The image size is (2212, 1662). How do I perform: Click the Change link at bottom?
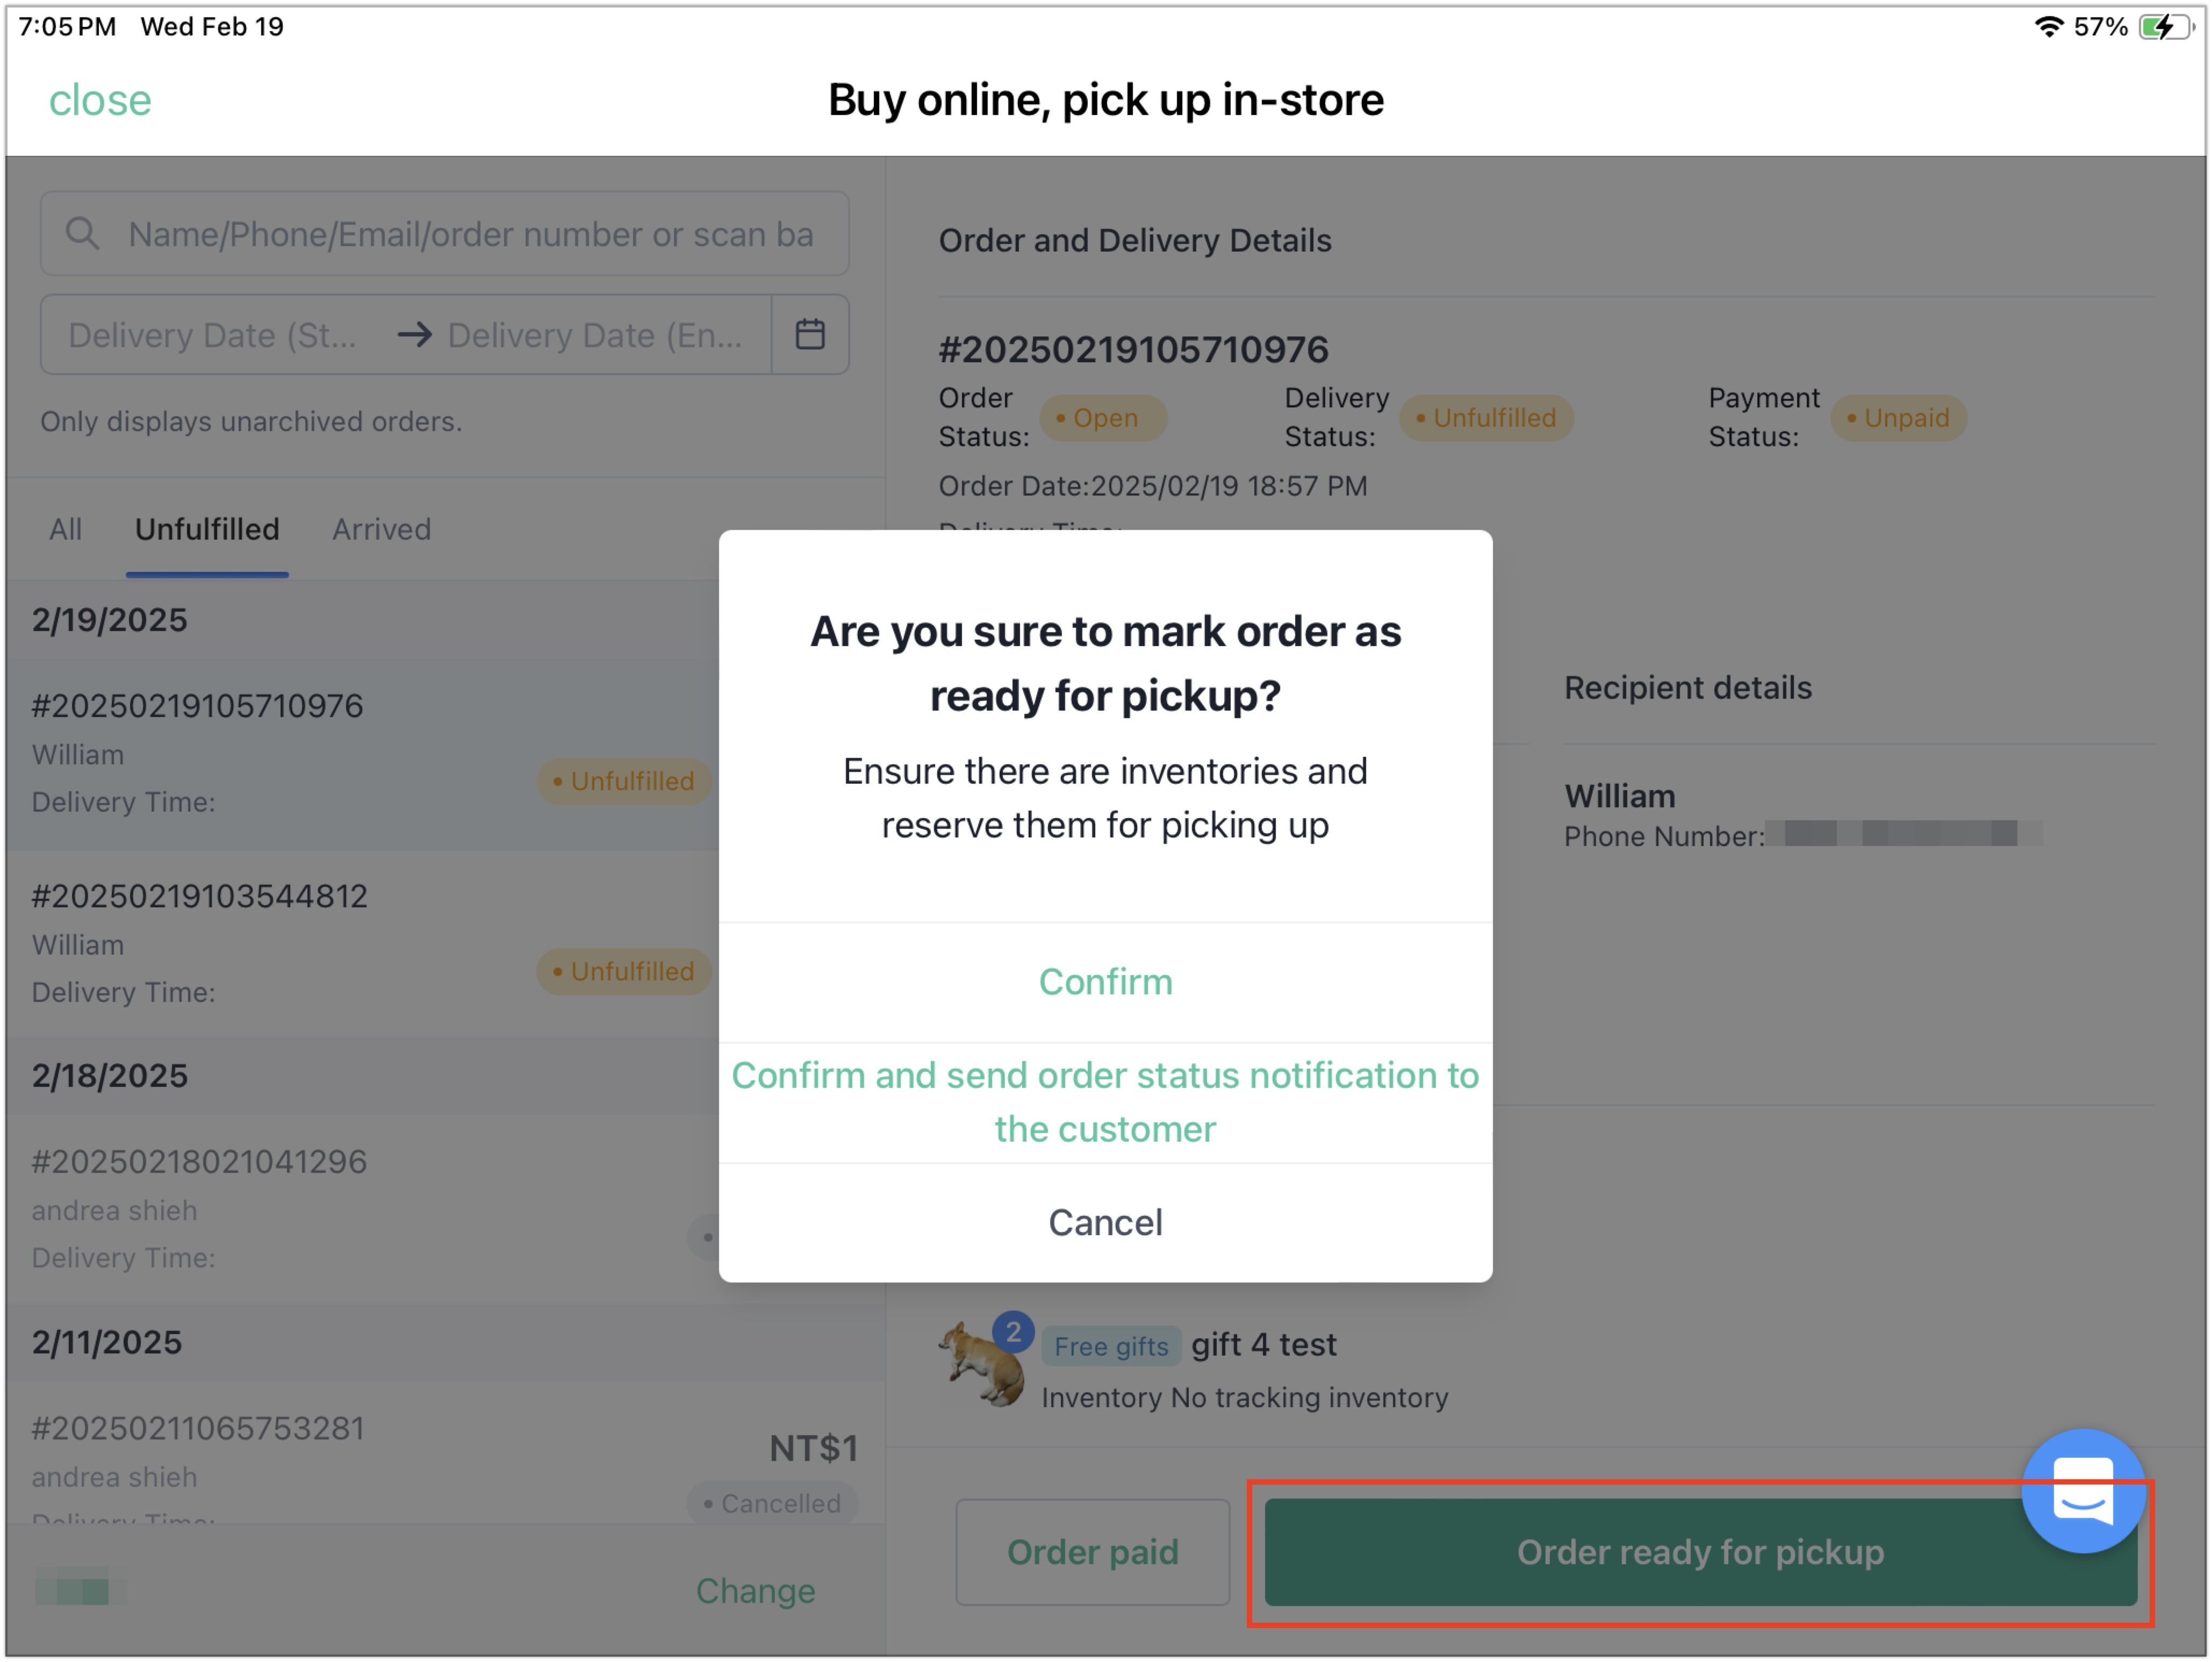[x=755, y=1591]
